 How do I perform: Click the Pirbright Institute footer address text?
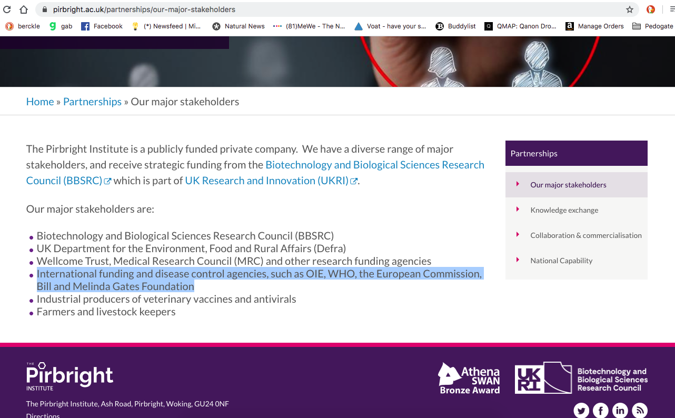(x=127, y=404)
